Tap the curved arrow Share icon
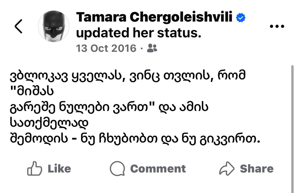 227,169
